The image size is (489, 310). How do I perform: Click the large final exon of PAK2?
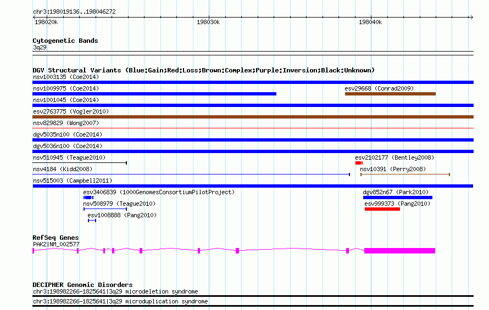pos(399,251)
